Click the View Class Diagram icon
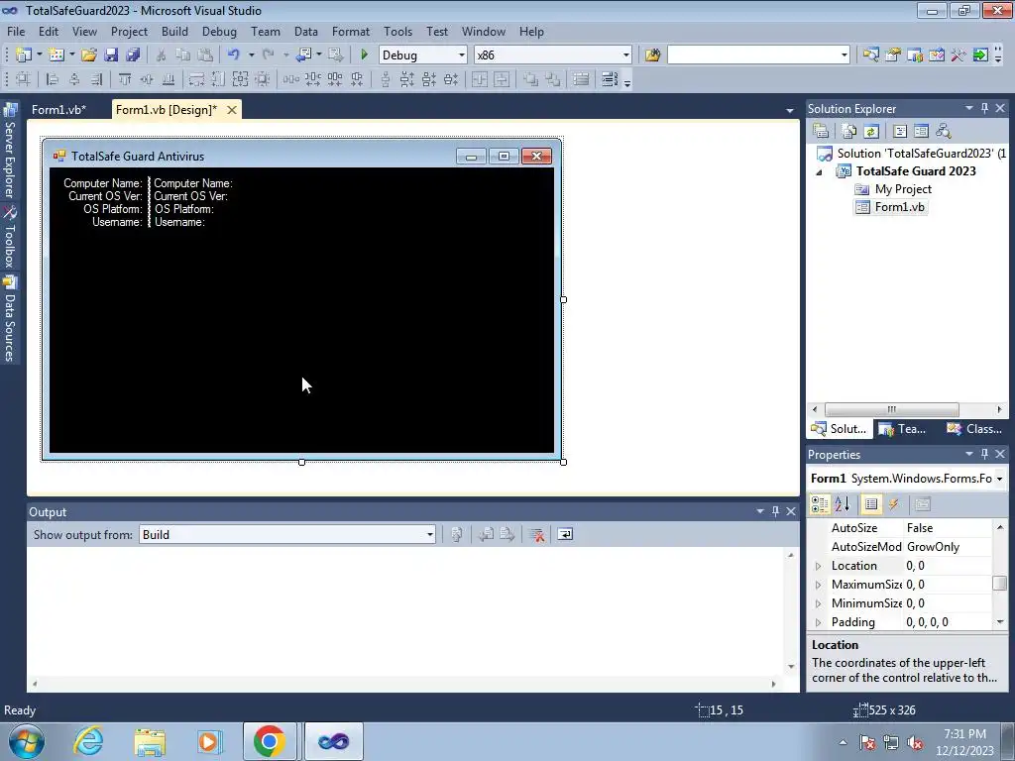The height and width of the screenshot is (761, 1015). (x=944, y=132)
